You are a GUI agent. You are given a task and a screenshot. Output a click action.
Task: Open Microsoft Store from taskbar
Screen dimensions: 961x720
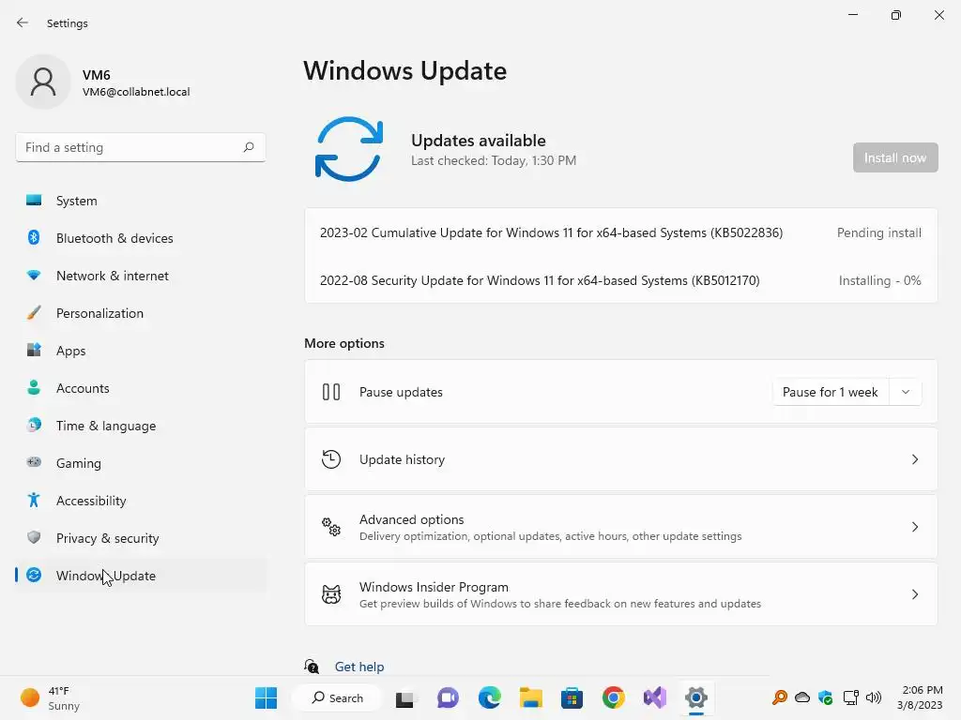pos(572,697)
